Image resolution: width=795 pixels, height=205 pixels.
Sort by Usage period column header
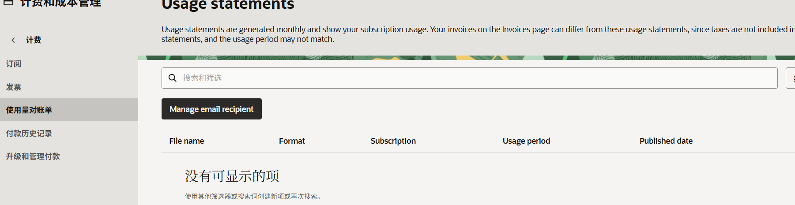tap(526, 141)
